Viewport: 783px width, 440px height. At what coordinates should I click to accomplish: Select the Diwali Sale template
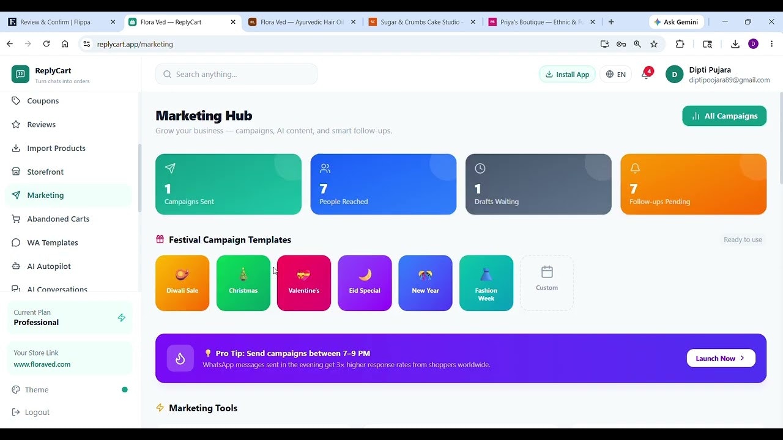pyautogui.click(x=182, y=283)
